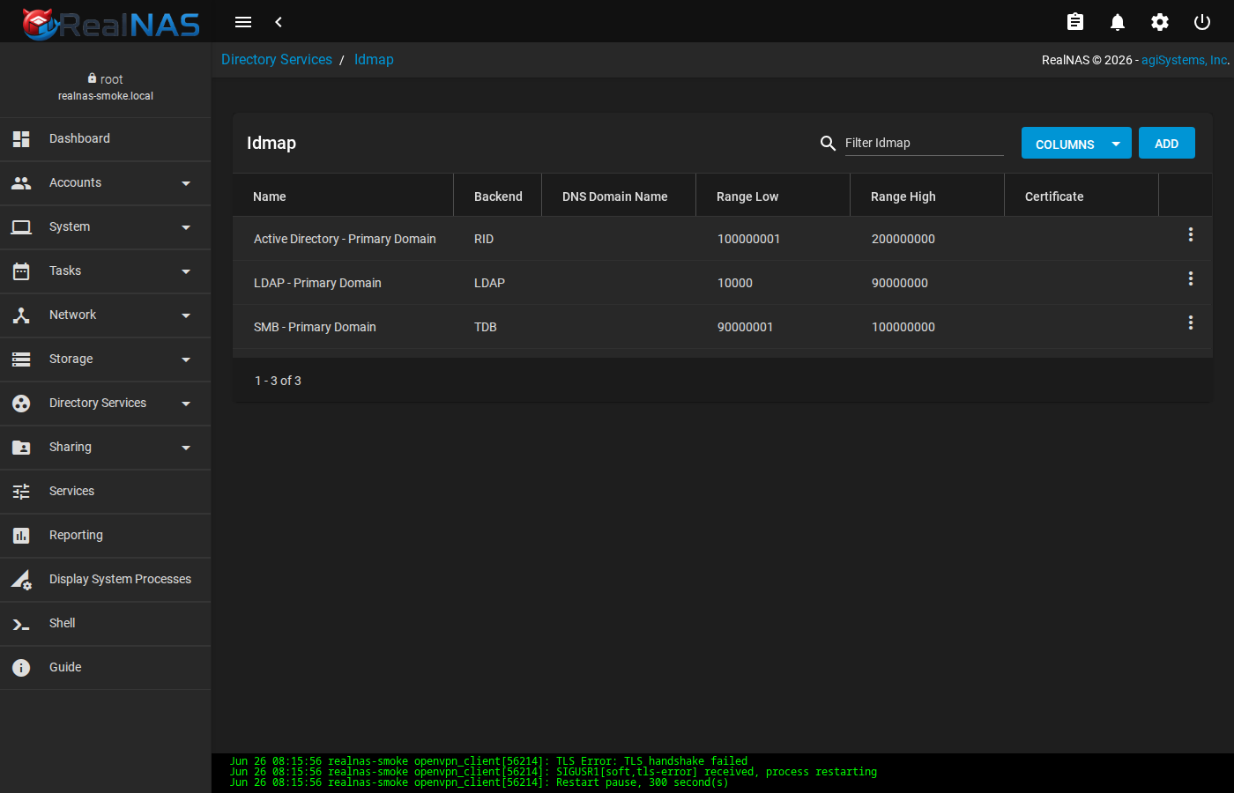Open the task manager clipboard icon
This screenshot has height=793, width=1234.
point(1075,22)
